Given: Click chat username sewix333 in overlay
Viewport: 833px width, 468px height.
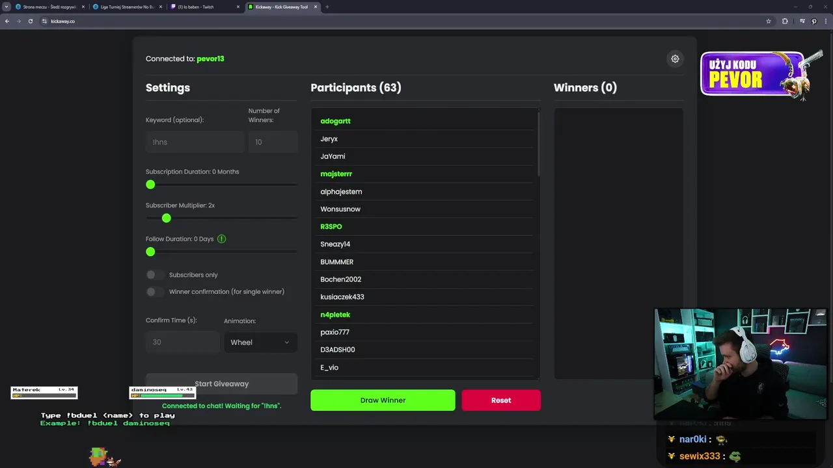Looking at the screenshot, I should coord(700,456).
